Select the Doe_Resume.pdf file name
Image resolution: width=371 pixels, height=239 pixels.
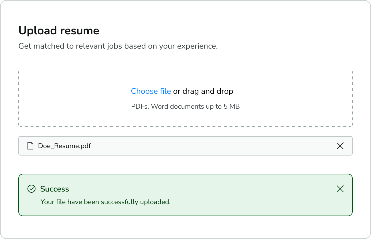[64, 146]
